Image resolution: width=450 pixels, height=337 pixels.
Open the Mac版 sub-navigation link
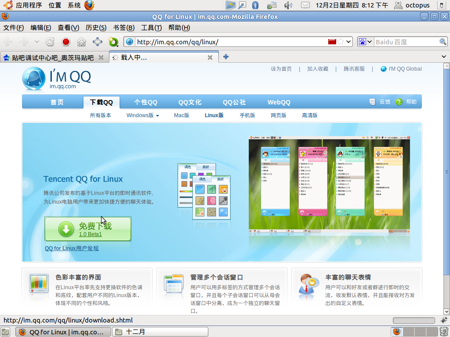[x=181, y=115]
